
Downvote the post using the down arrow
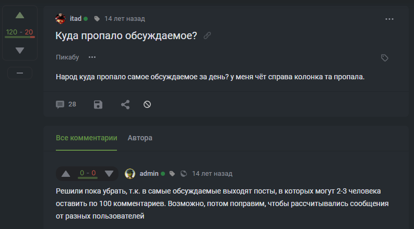pyautogui.click(x=20, y=50)
